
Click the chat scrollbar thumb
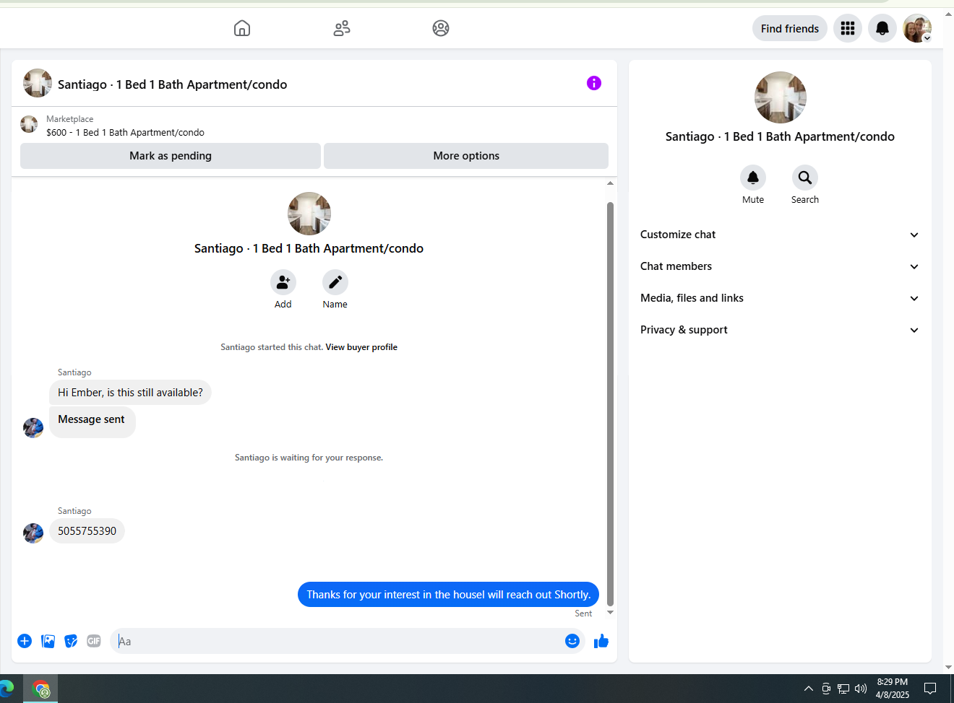point(610,404)
